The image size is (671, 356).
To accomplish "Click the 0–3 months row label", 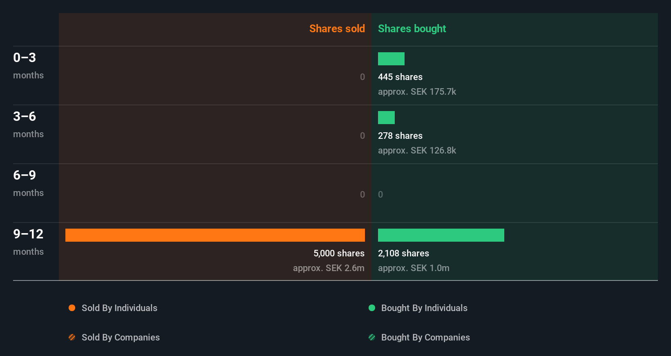I will 28,66.
